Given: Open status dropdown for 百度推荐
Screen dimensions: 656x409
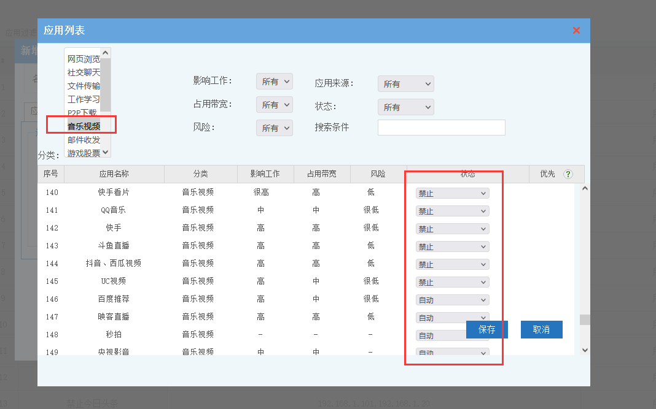Looking at the screenshot, I should click(x=452, y=300).
